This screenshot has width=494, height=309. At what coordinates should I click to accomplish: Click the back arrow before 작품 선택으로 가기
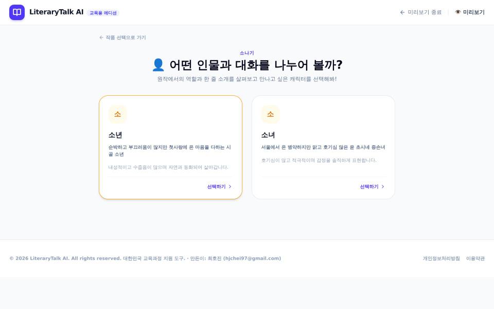[x=101, y=38]
